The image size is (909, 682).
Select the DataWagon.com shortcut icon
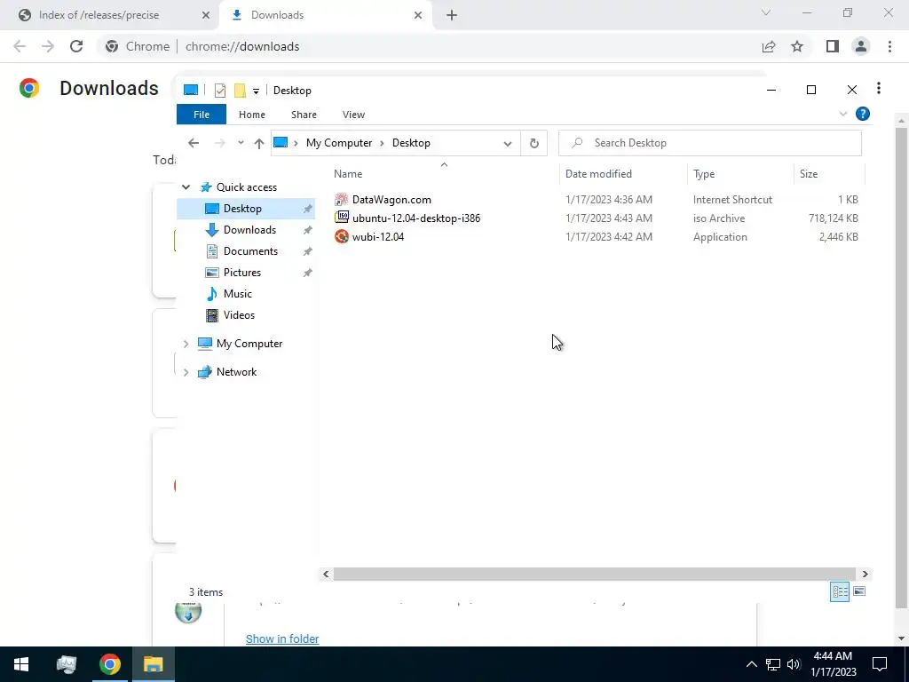pos(342,200)
